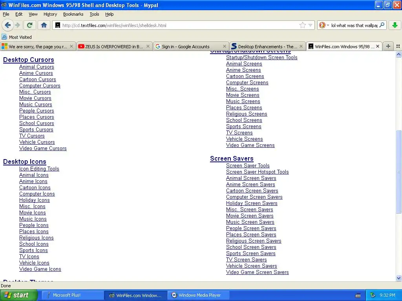Reload the page with the refresh icon
The height and width of the screenshot is (301, 402).
(x=30, y=25)
